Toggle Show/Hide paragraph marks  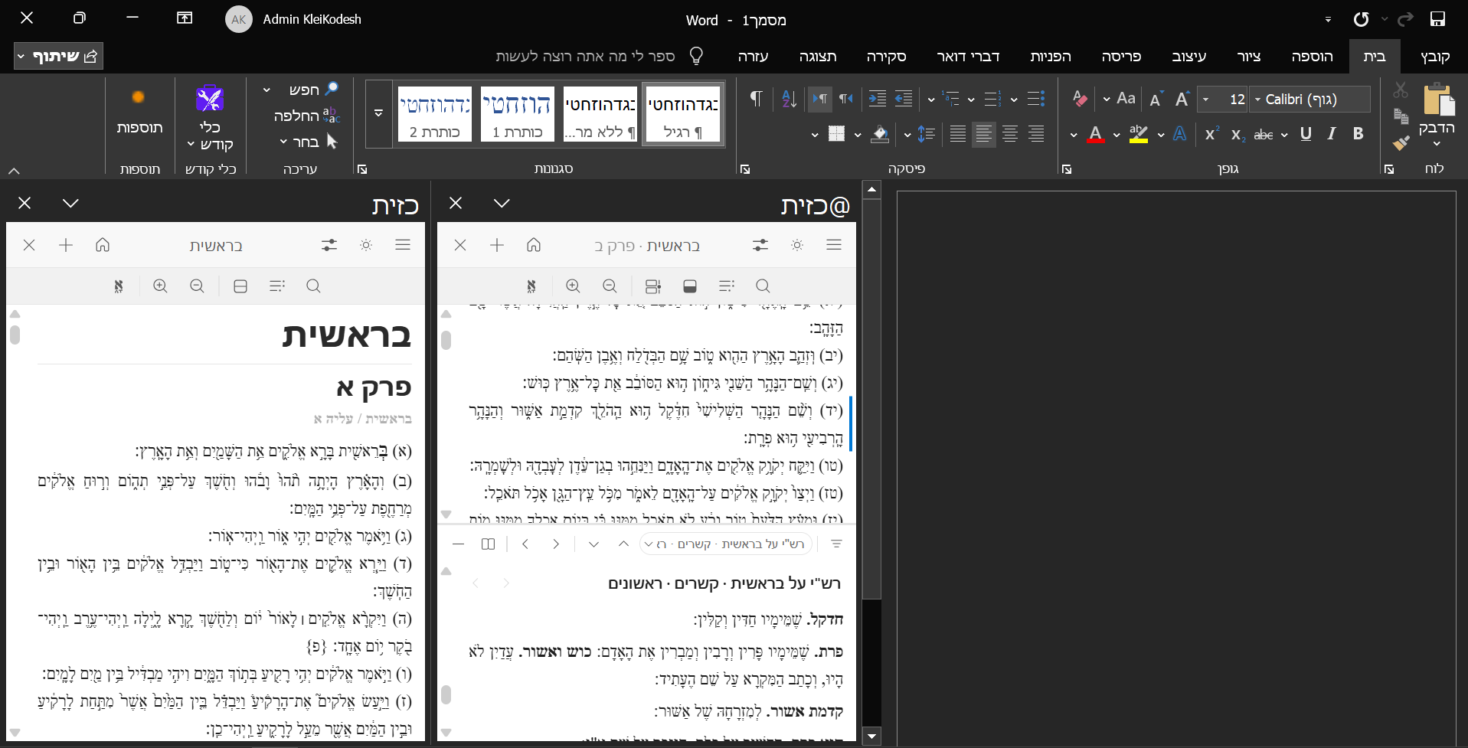point(756,99)
